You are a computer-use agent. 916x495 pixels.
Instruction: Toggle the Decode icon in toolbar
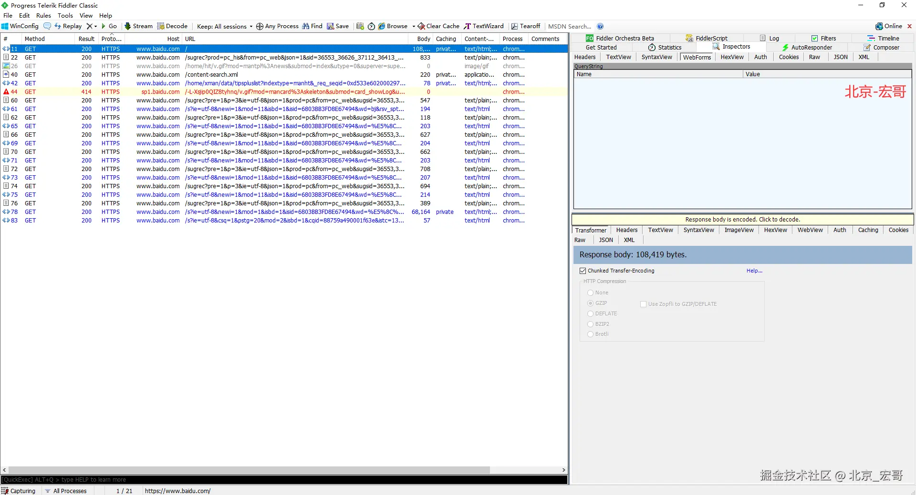(161, 26)
